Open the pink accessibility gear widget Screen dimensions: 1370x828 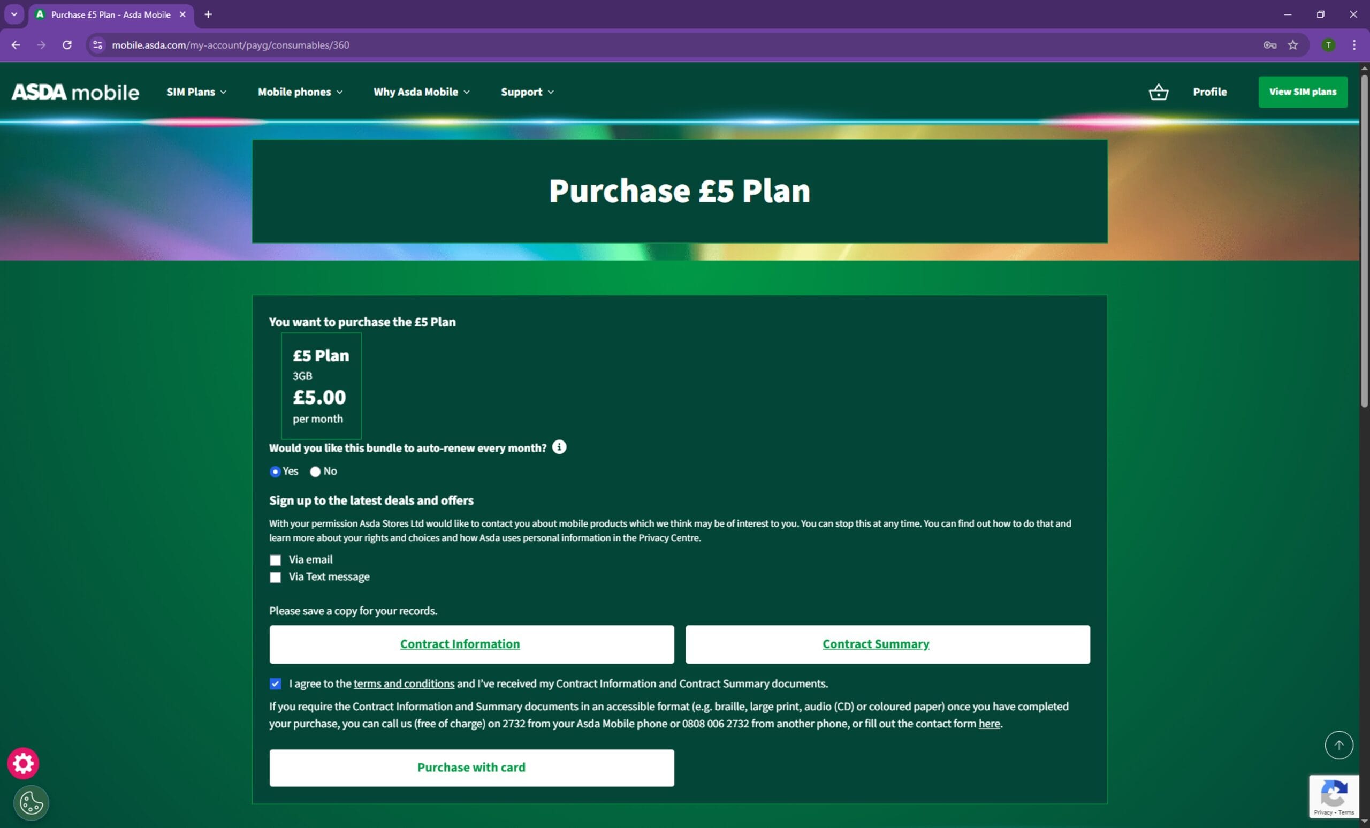(23, 763)
